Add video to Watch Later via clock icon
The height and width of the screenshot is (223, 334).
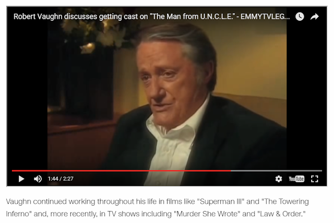pyautogui.click(x=300, y=17)
